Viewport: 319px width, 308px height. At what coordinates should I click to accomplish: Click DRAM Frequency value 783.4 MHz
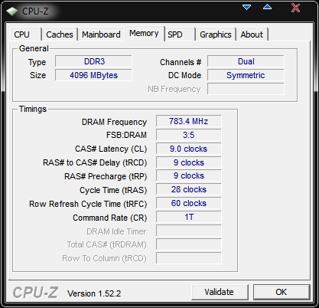(x=189, y=121)
